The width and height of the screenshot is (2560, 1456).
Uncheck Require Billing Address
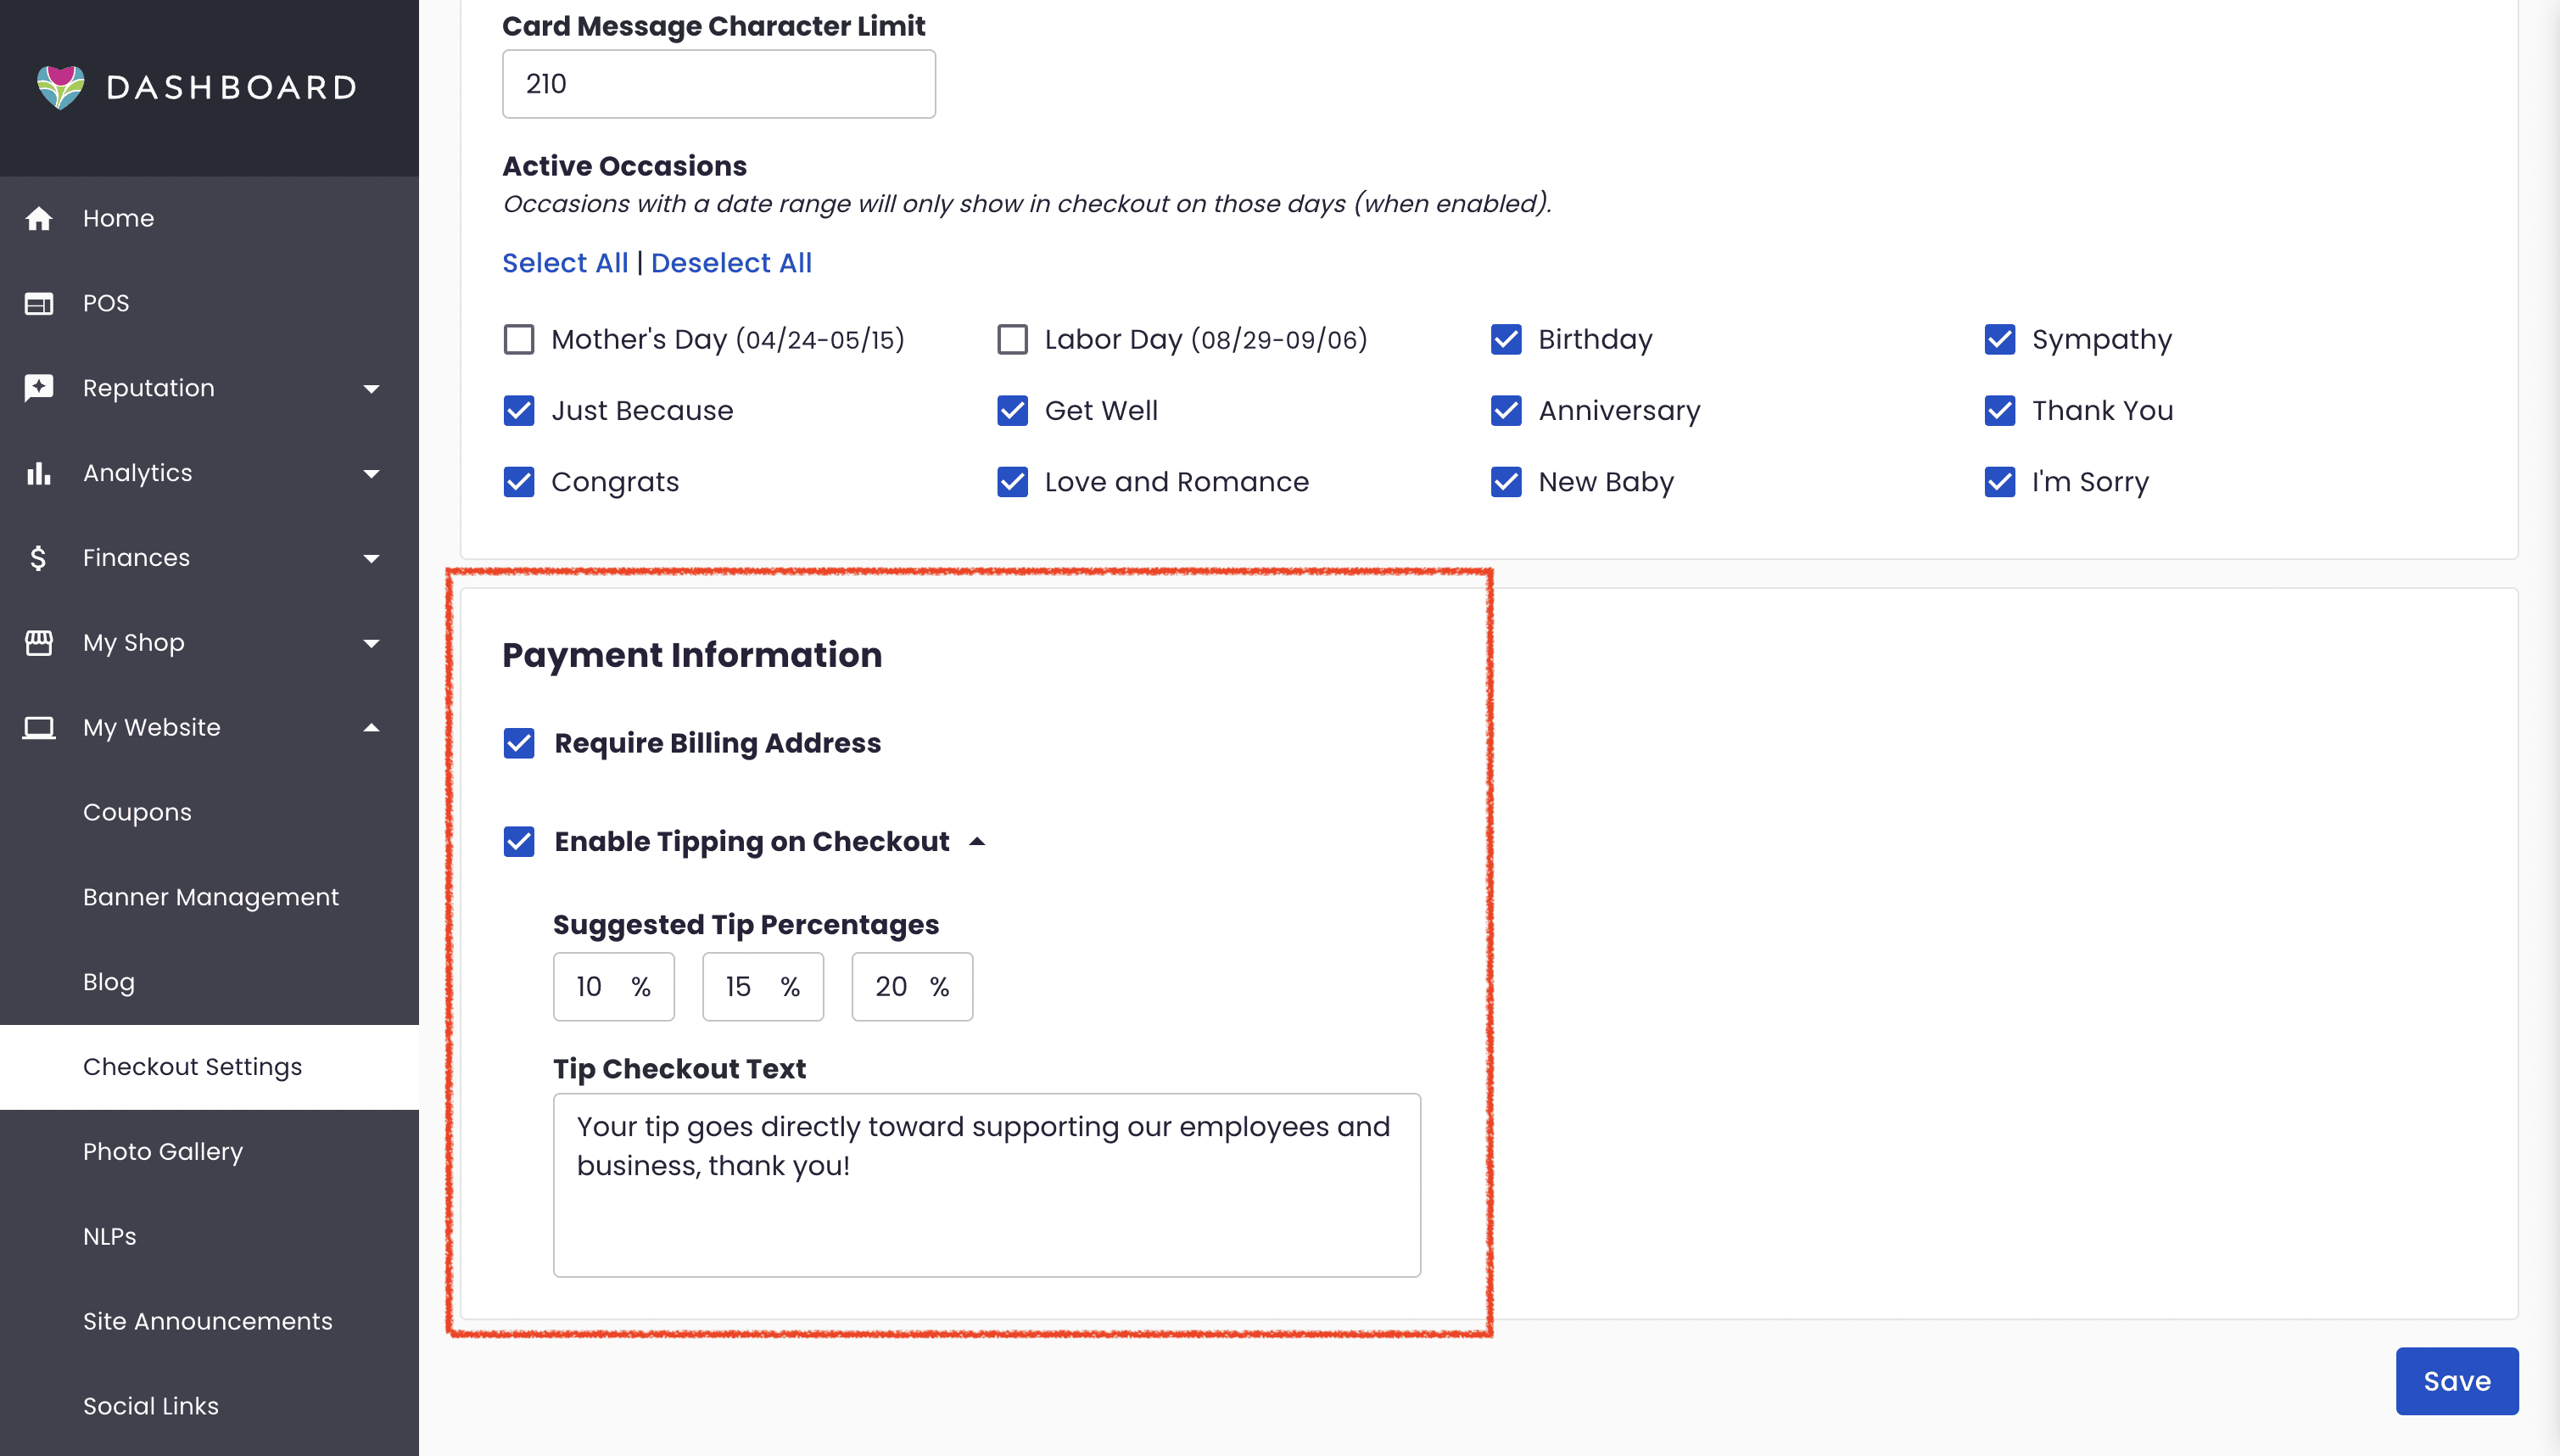[519, 743]
